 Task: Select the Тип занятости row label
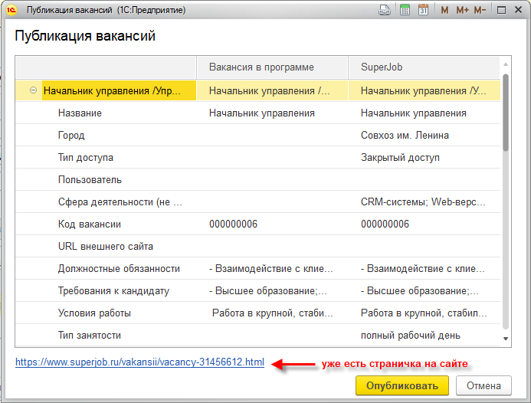[x=90, y=336]
